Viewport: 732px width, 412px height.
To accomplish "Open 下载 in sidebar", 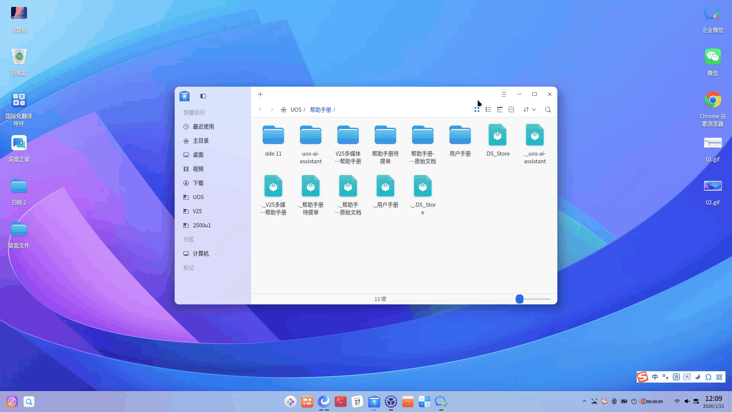I will pyautogui.click(x=198, y=183).
